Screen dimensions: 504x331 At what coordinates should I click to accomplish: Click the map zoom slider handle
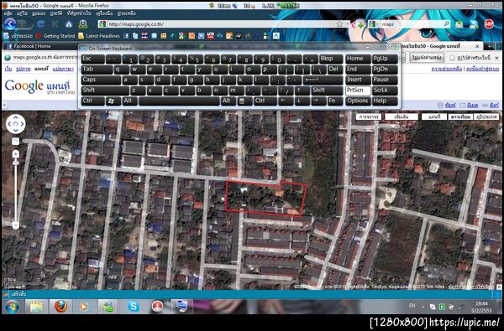15,163
